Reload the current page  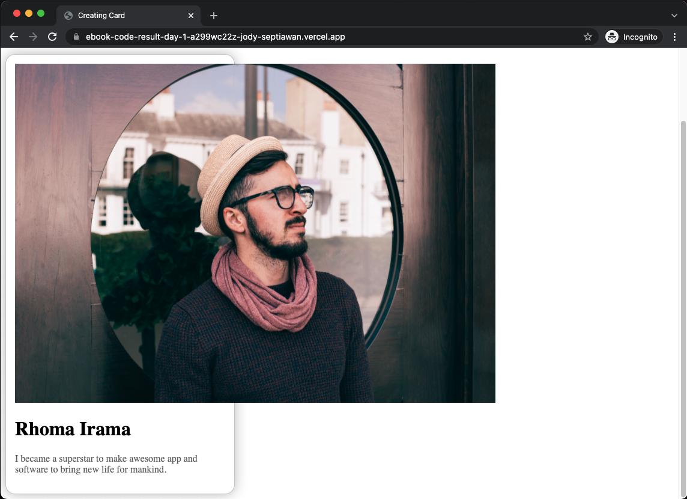(52, 37)
